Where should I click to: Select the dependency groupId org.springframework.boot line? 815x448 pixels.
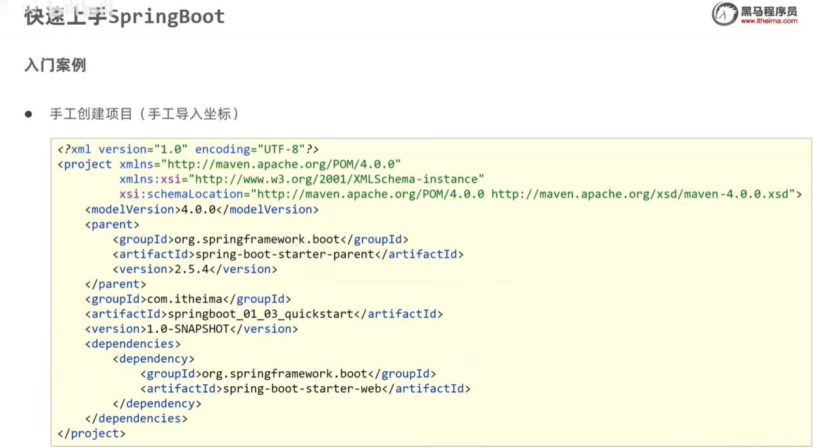coord(288,374)
